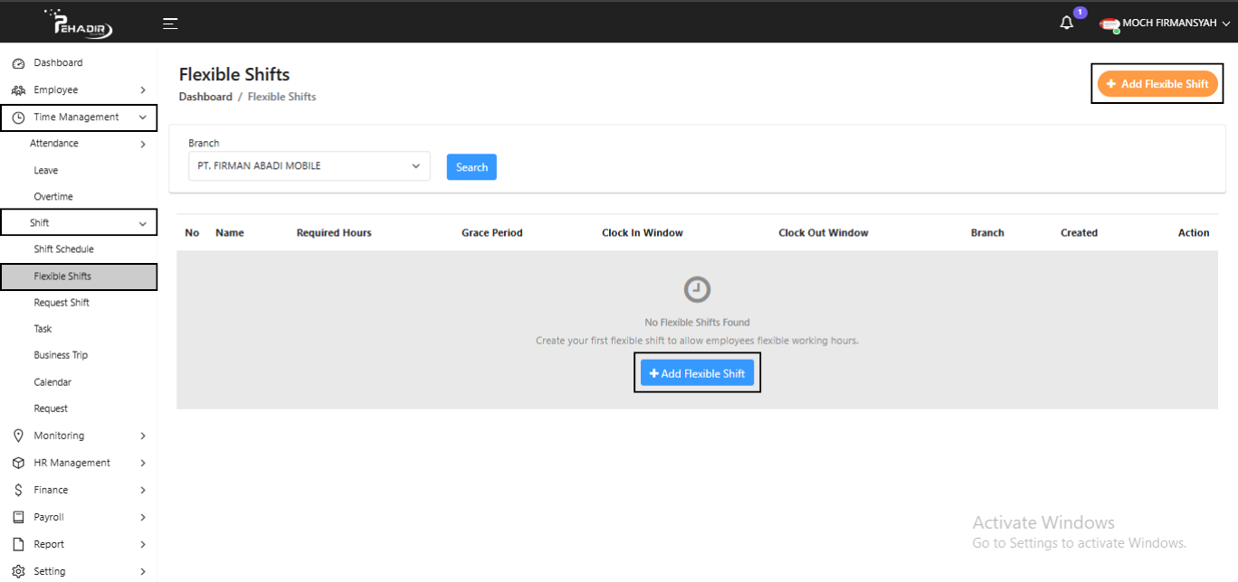The height and width of the screenshot is (582, 1238).
Task: Open the Branch dropdown selector
Action: point(309,166)
